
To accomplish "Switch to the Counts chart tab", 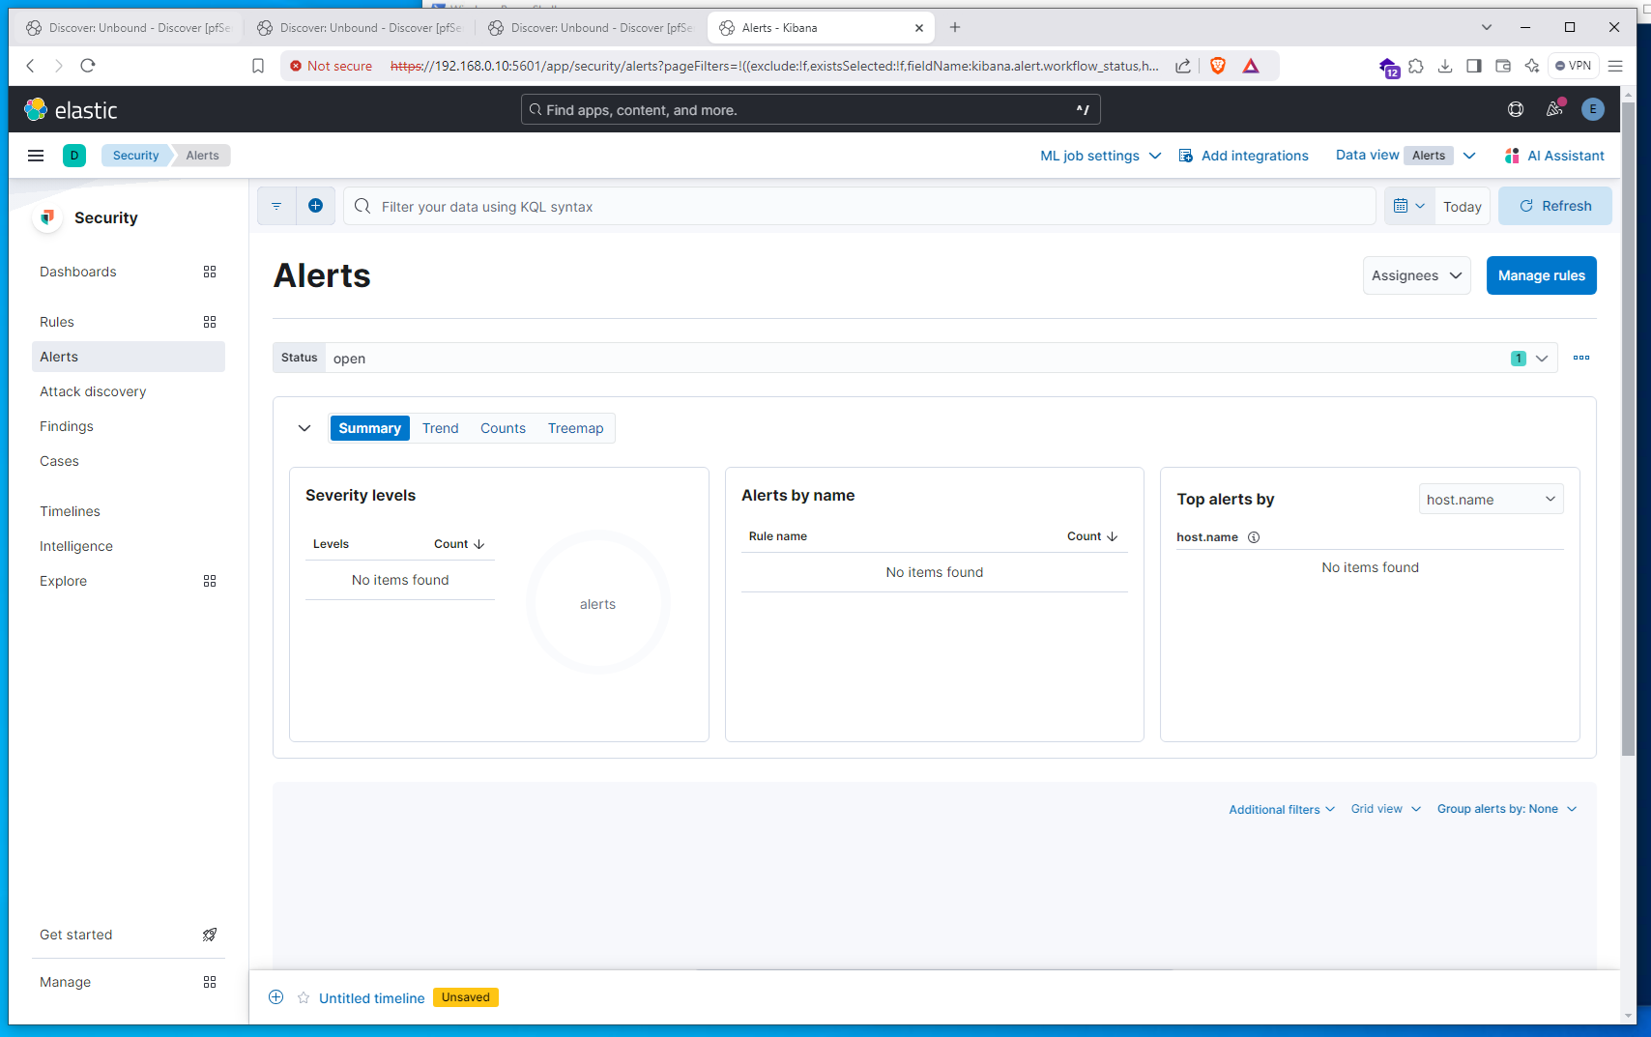I will point(504,428).
